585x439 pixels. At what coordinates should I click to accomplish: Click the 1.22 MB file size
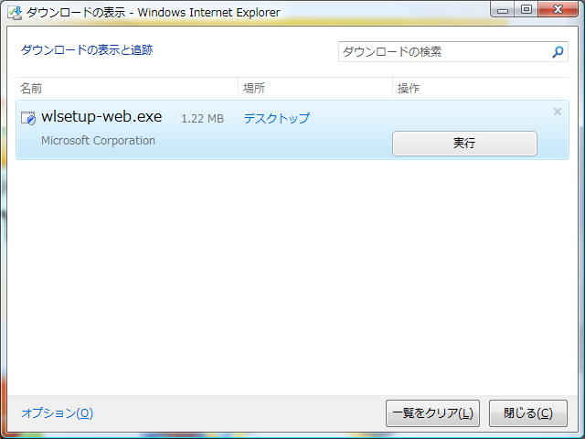coord(202,119)
